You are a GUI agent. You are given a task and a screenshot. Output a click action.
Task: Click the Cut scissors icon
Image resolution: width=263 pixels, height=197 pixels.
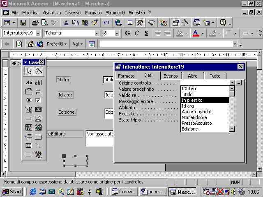(66, 23)
